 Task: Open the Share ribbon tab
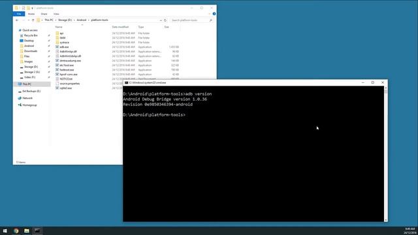coord(44,14)
